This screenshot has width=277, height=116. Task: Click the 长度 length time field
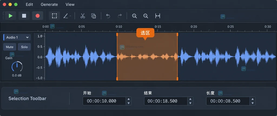[x=228, y=101]
